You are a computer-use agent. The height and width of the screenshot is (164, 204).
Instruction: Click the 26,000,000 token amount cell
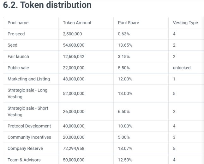click(74, 112)
